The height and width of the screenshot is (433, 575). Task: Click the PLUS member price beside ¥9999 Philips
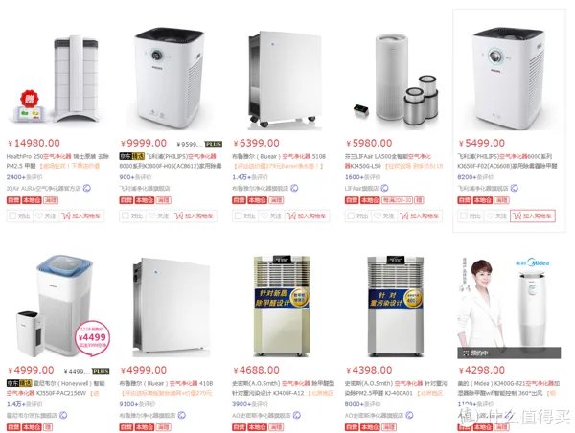[x=199, y=144]
